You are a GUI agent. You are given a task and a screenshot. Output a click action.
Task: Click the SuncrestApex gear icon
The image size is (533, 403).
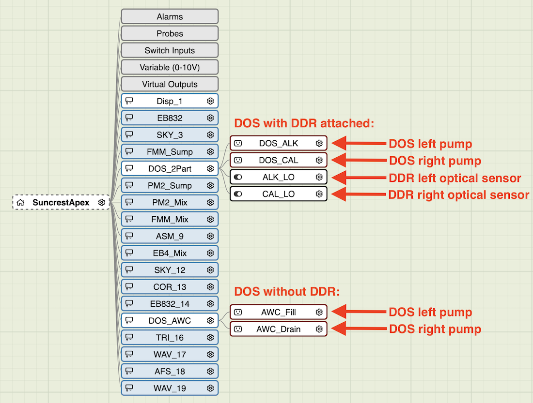[101, 203]
